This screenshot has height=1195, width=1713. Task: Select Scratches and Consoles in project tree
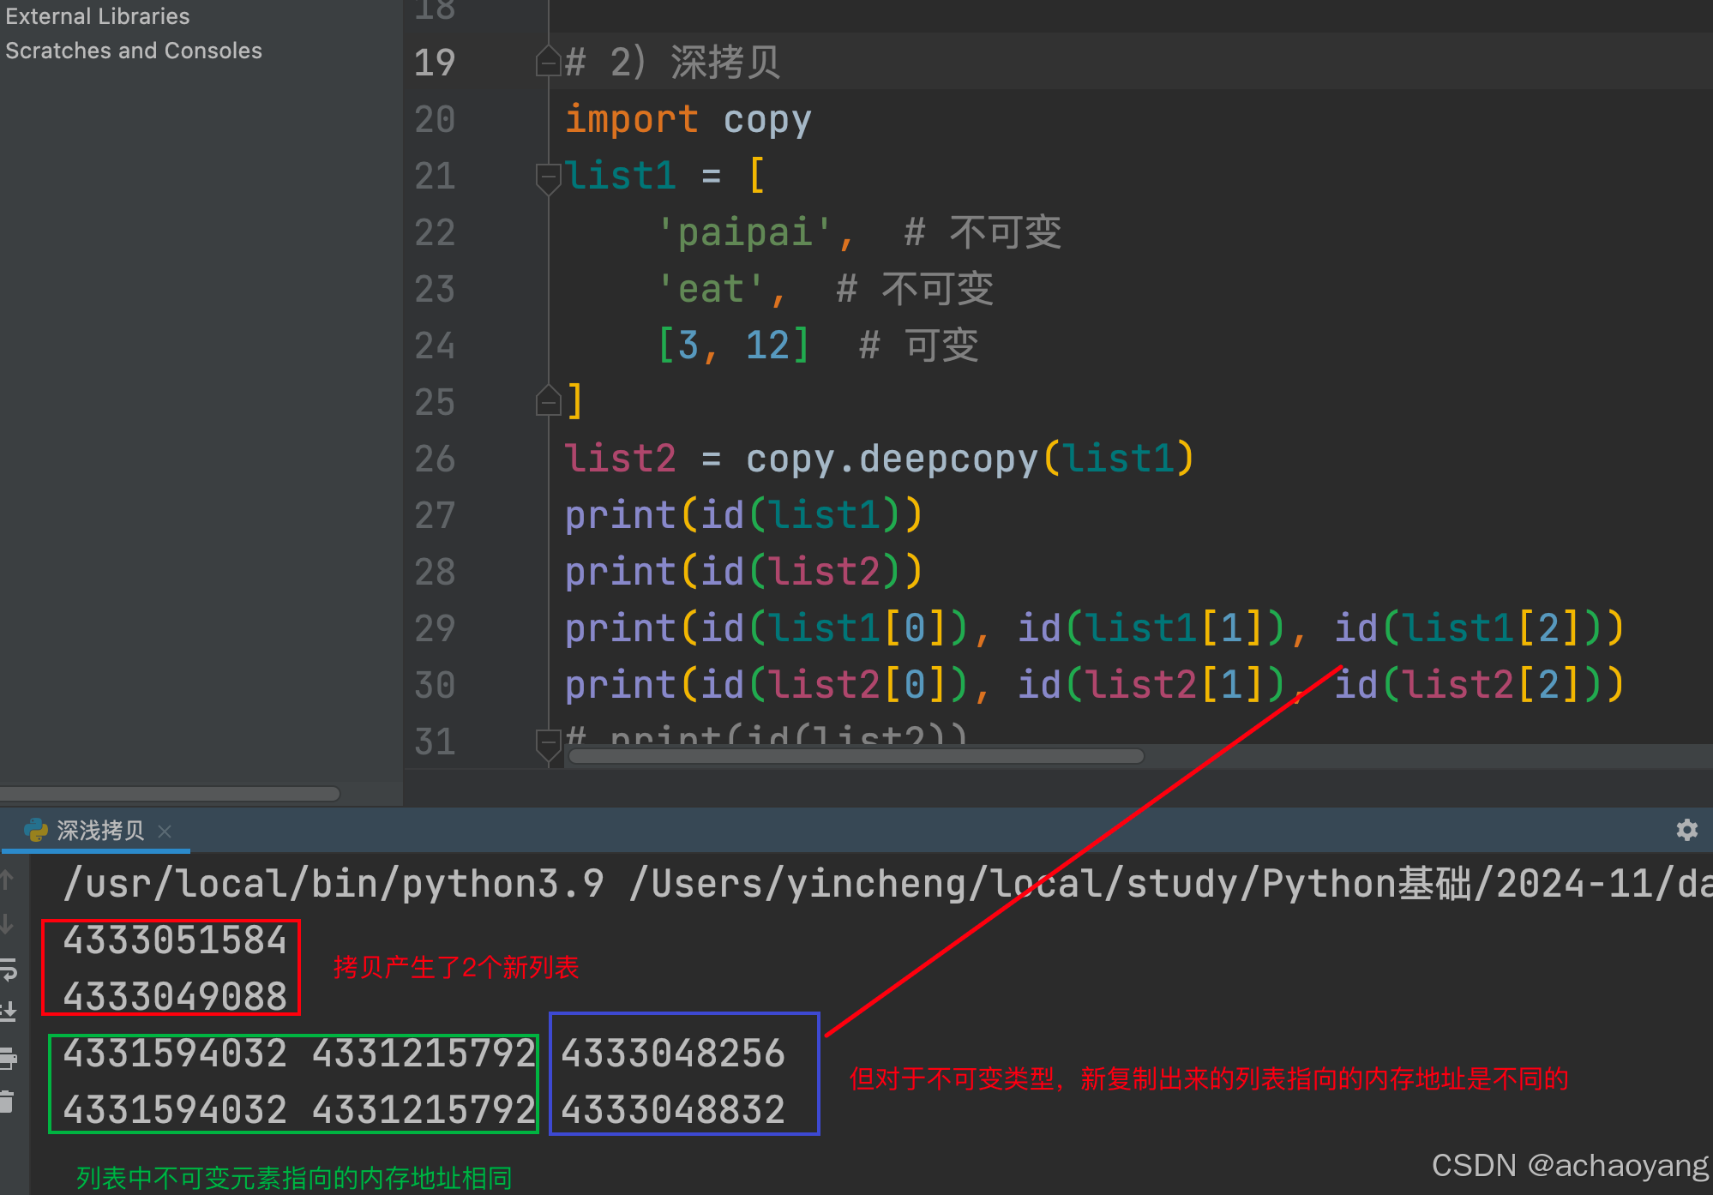click(134, 51)
